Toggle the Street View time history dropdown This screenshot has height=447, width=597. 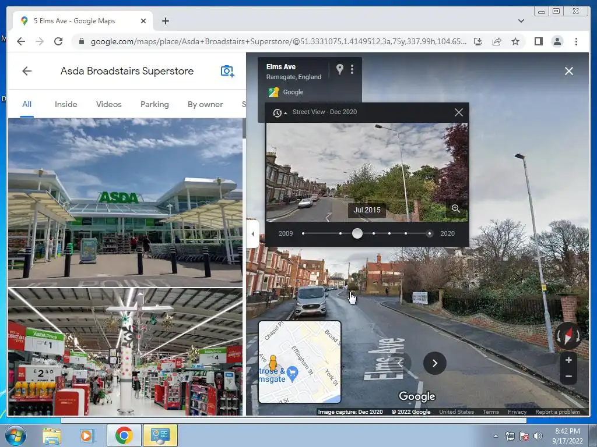(279, 112)
